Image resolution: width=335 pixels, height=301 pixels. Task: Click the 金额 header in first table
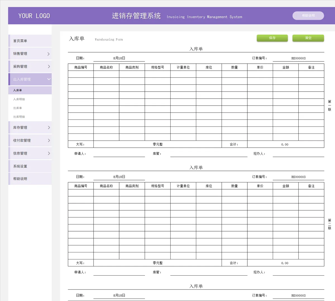pos(286,67)
